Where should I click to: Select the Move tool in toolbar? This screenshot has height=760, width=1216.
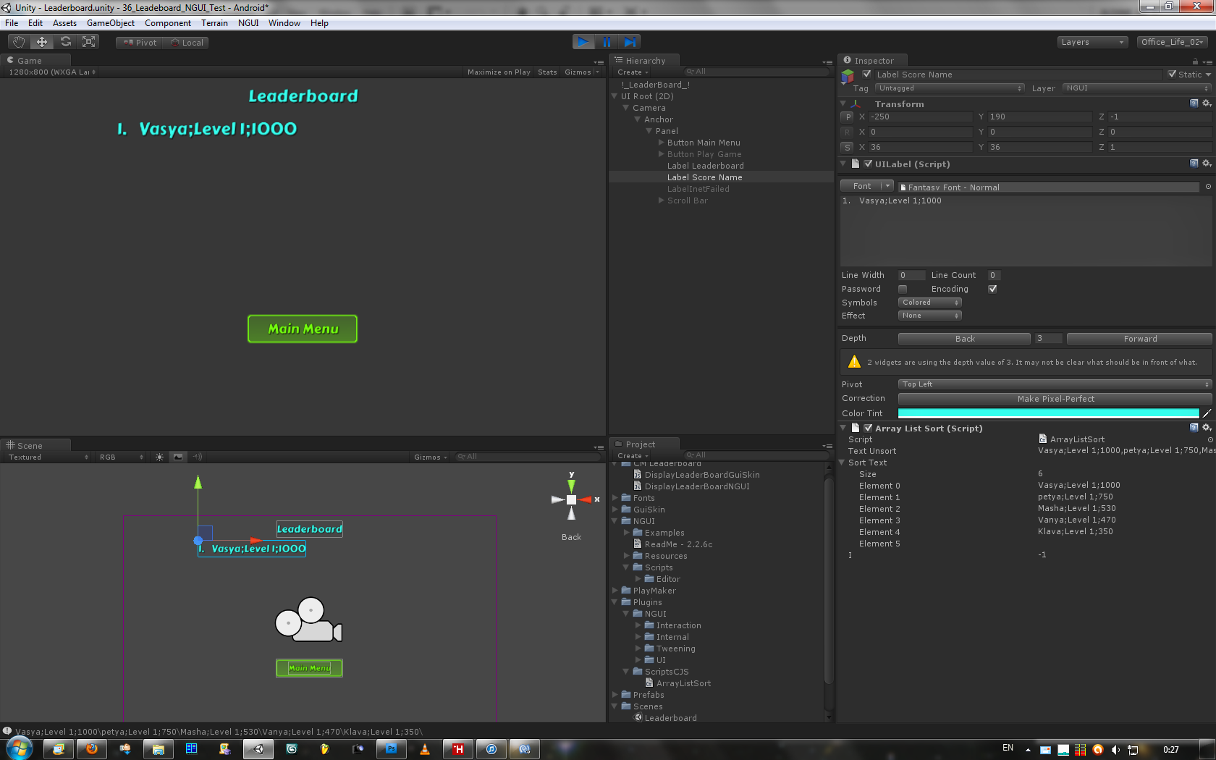42,42
